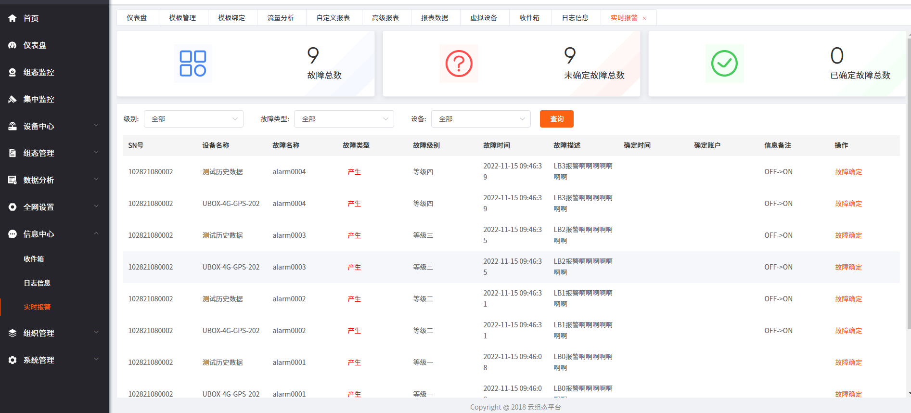Expand the 系统管理 menu chevron
The width and height of the screenshot is (911, 413).
tap(96, 359)
